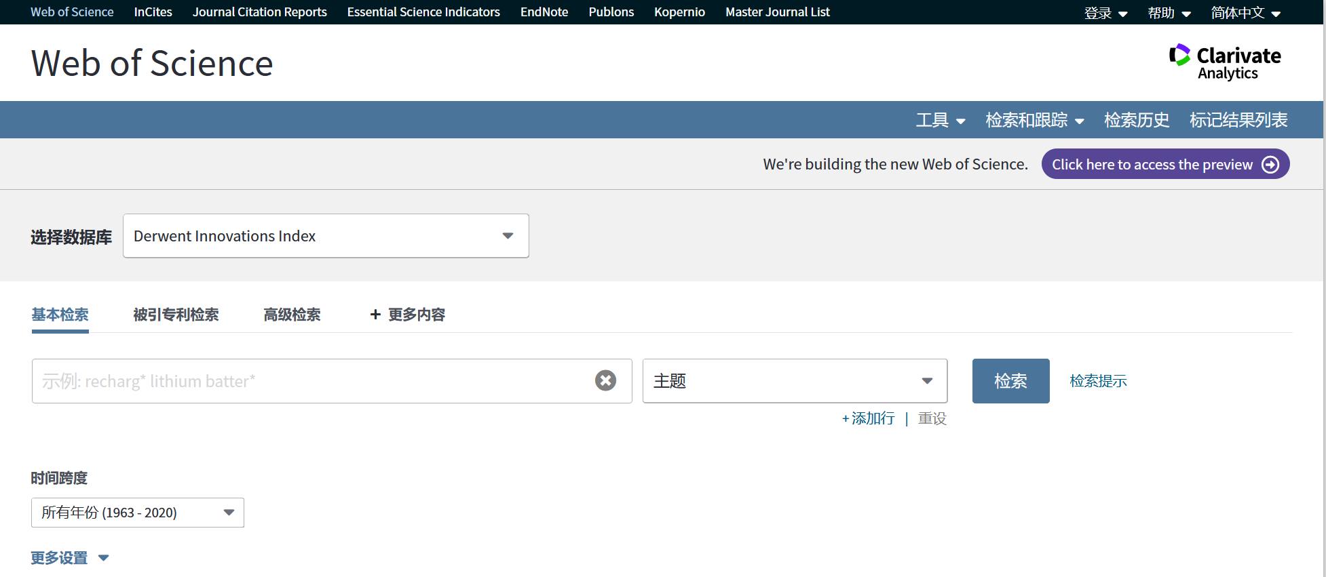This screenshot has width=1326, height=577.
Task: Focus the search query input field
Action: 313,381
